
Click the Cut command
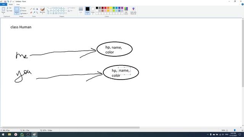click(x=9, y=8)
